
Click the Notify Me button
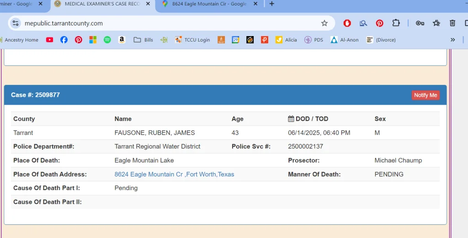[x=425, y=95]
